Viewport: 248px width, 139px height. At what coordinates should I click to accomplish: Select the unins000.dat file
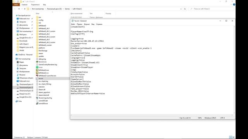[x=43, y=101]
